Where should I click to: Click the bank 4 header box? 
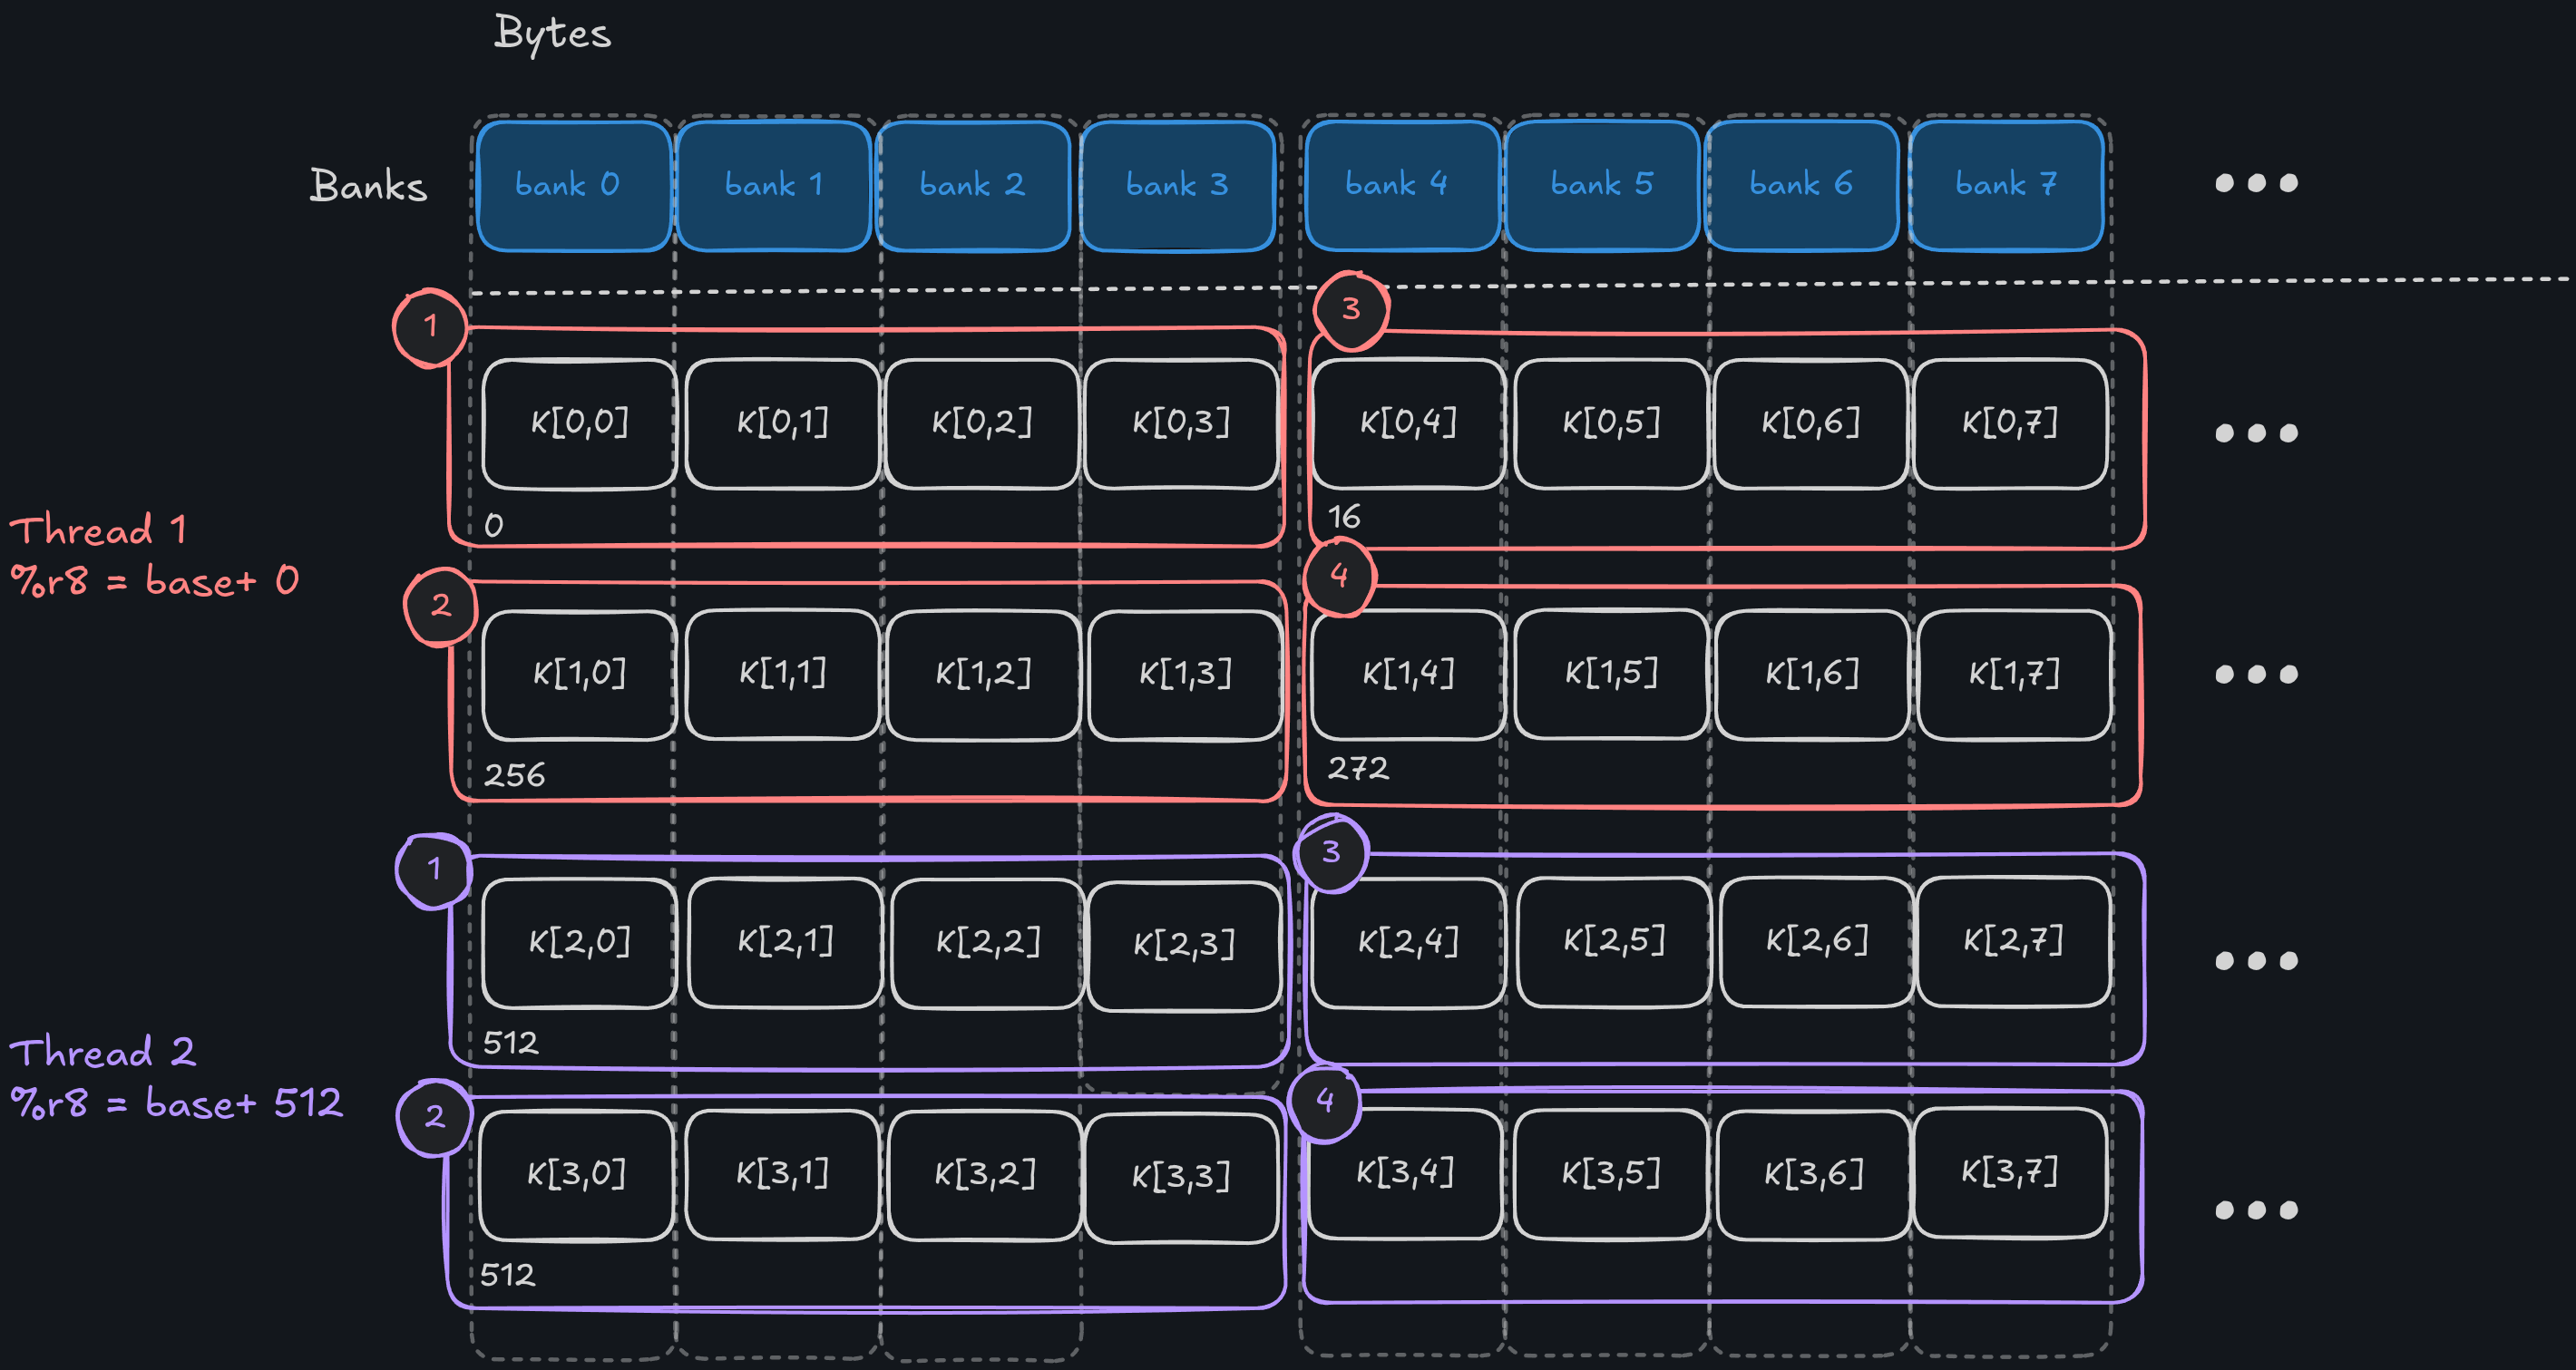point(1400,185)
